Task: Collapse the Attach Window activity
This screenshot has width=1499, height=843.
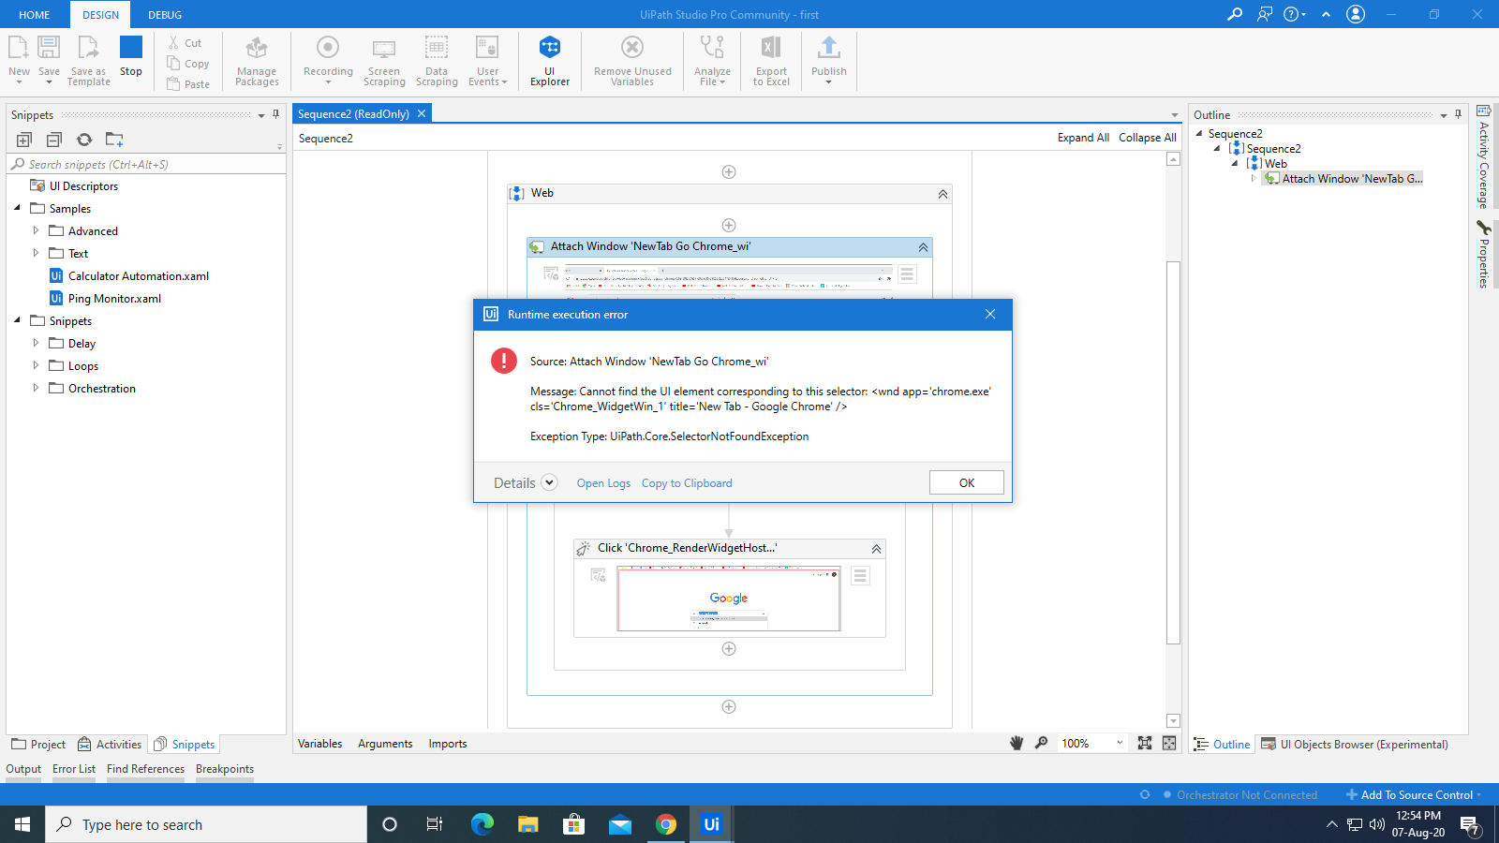Action: tap(923, 247)
